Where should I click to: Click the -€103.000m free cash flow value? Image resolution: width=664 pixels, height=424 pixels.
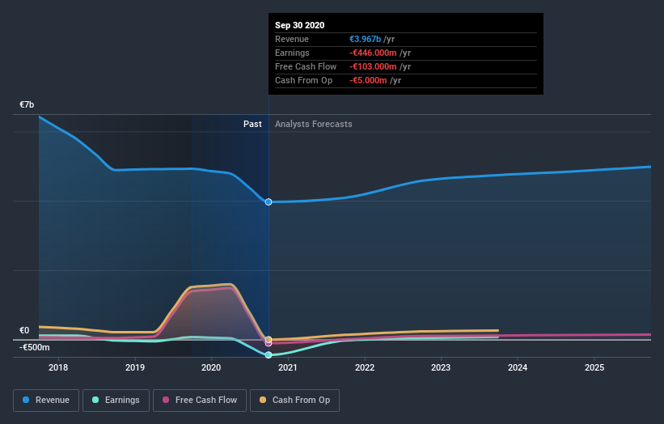click(373, 66)
